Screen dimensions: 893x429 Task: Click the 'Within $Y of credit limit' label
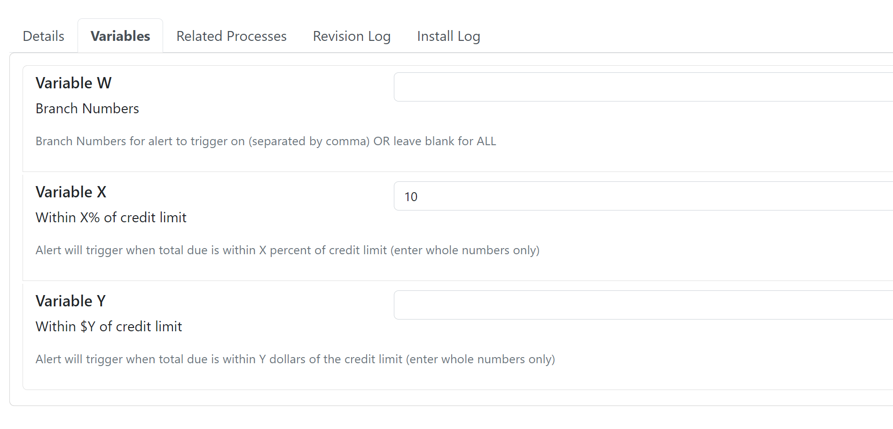pyautogui.click(x=109, y=327)
